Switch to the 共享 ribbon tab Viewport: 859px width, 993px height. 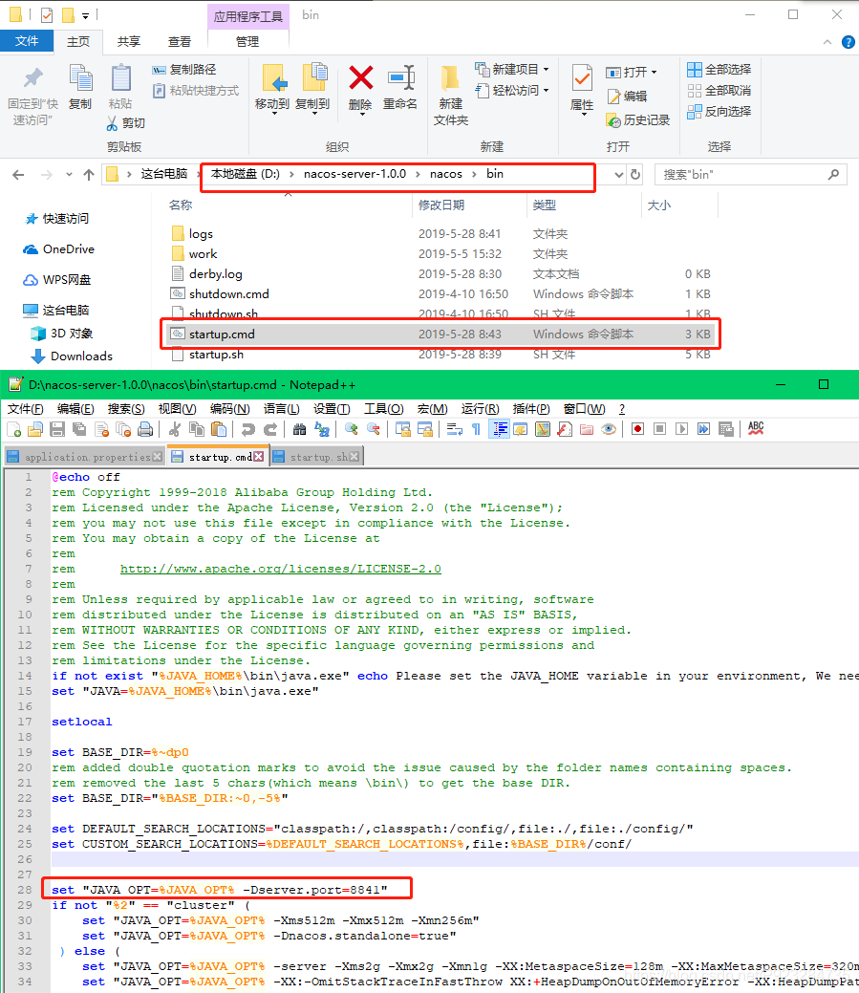pos(128,41)
